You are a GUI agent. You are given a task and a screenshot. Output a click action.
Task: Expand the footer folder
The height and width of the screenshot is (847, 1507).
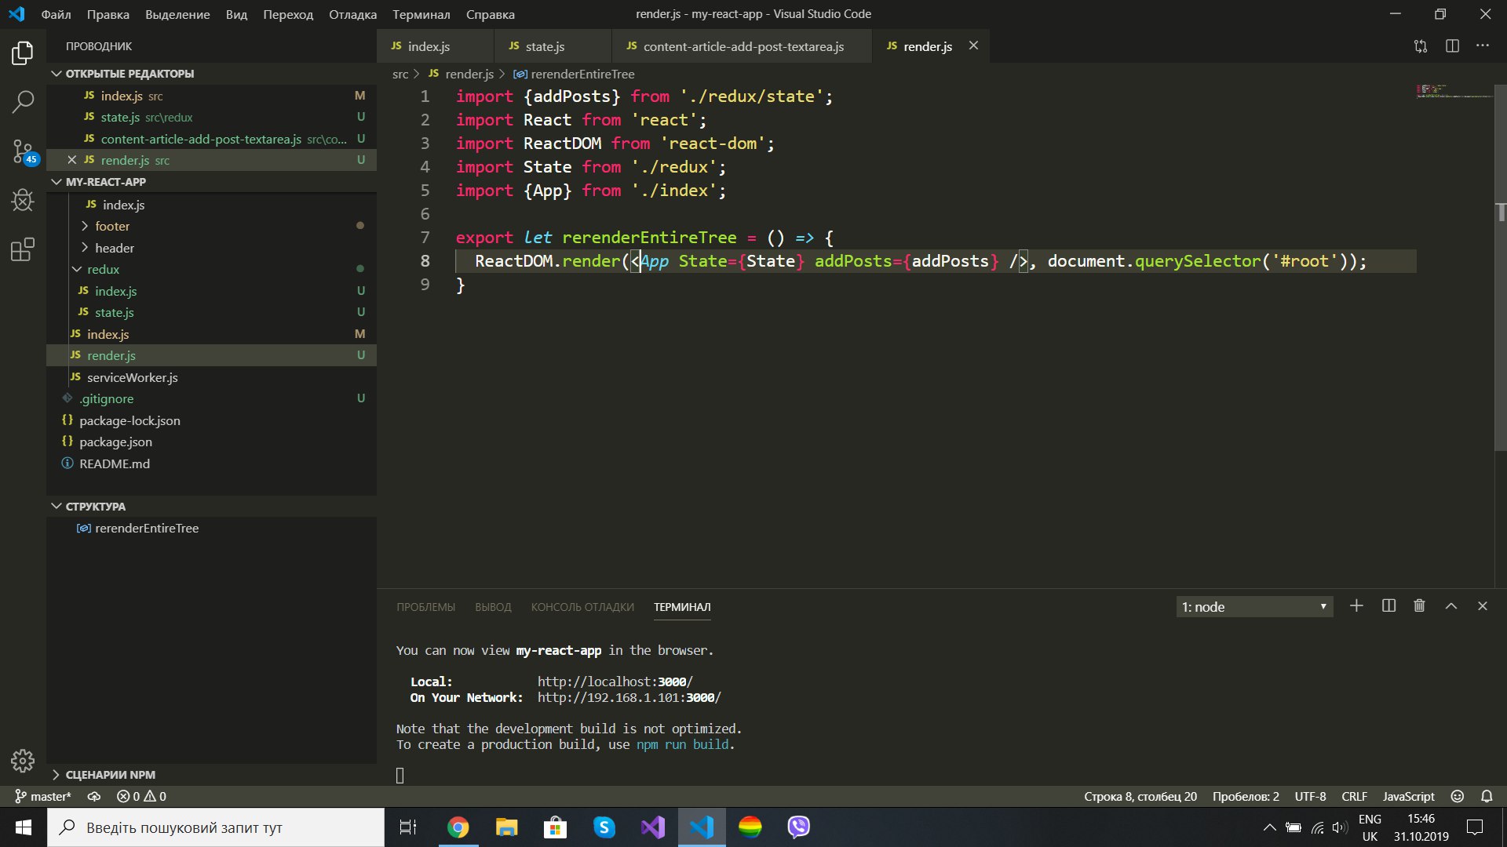point(112,226)
